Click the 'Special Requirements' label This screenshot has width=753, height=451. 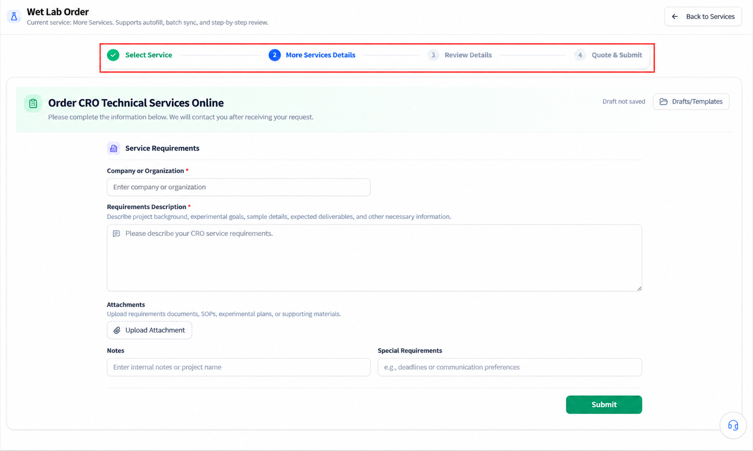click(x=410, y=351)
